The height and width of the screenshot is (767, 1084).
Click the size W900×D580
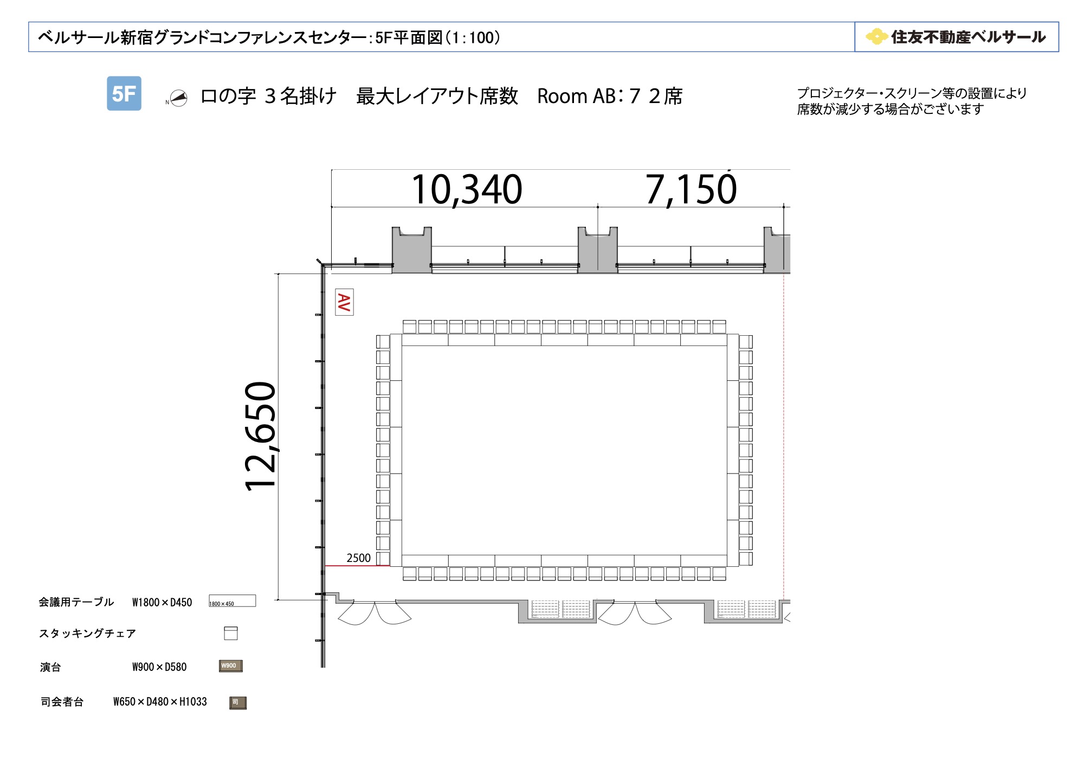point(159,667)
